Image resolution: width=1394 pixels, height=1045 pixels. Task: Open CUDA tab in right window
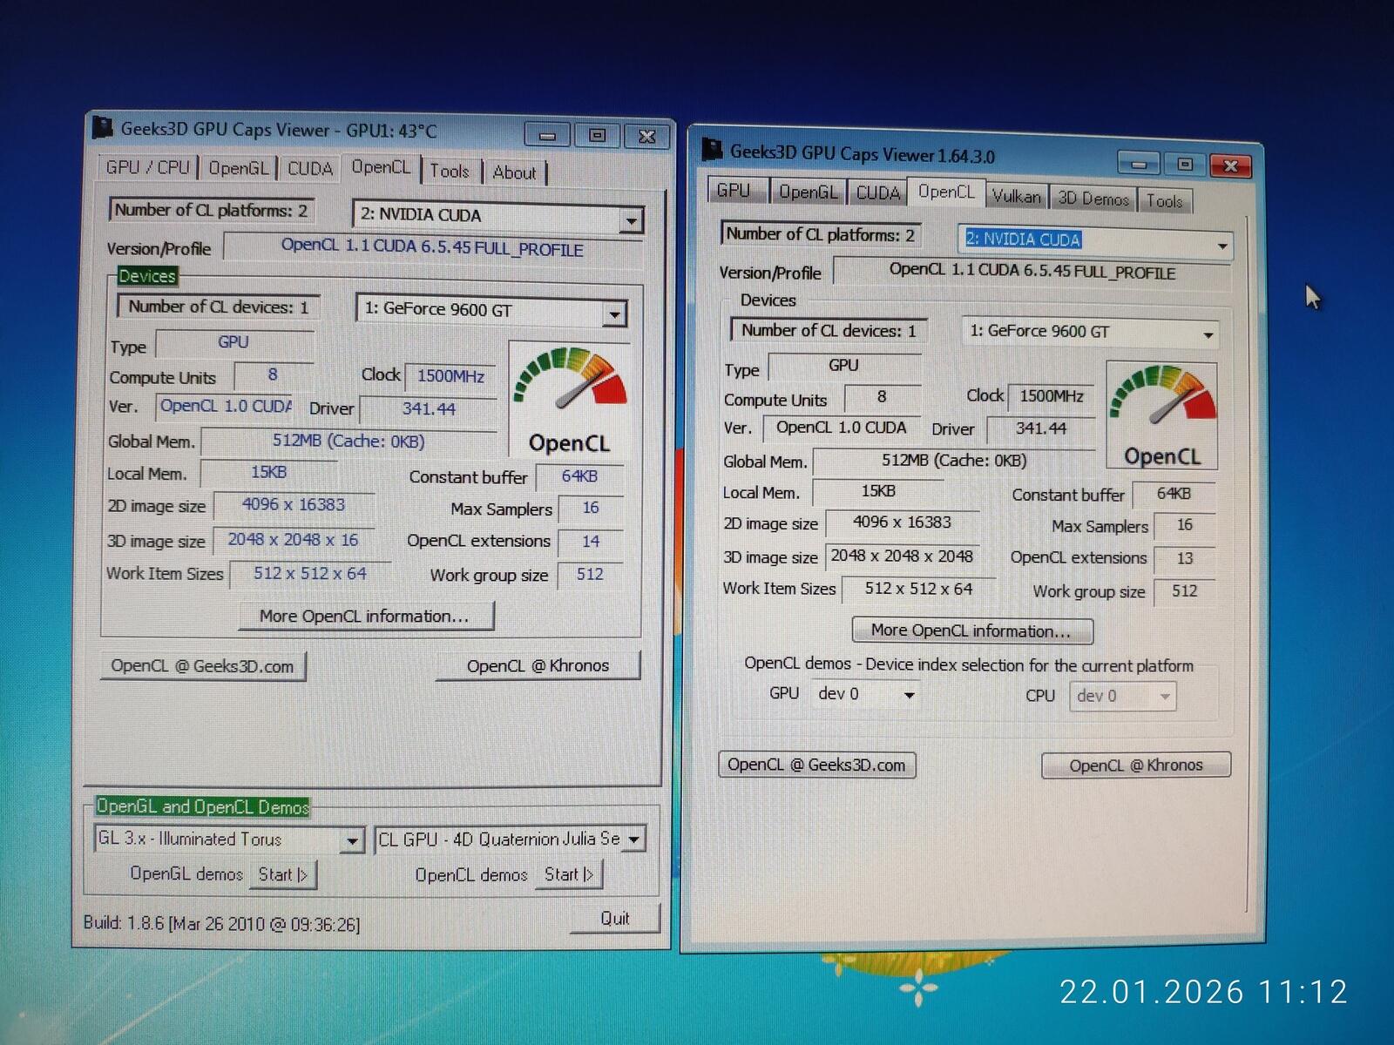877,193
